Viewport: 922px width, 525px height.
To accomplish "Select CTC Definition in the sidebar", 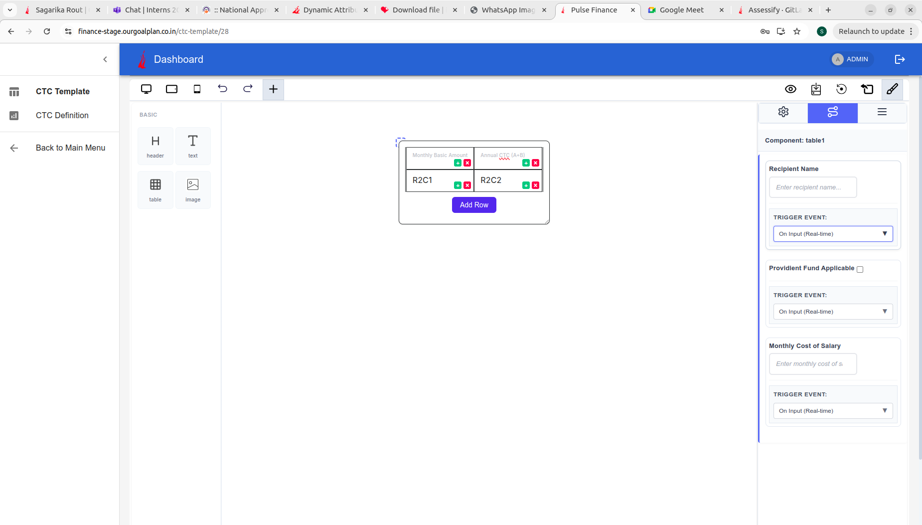I will pyautogui.click(x=61, y=115).
